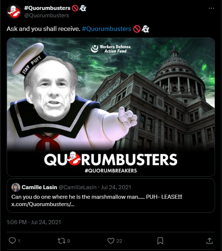The image size is (222, 251).
Task: Open the Quorumbusters marshmallow man image
Action: click(x=111, y=107)
